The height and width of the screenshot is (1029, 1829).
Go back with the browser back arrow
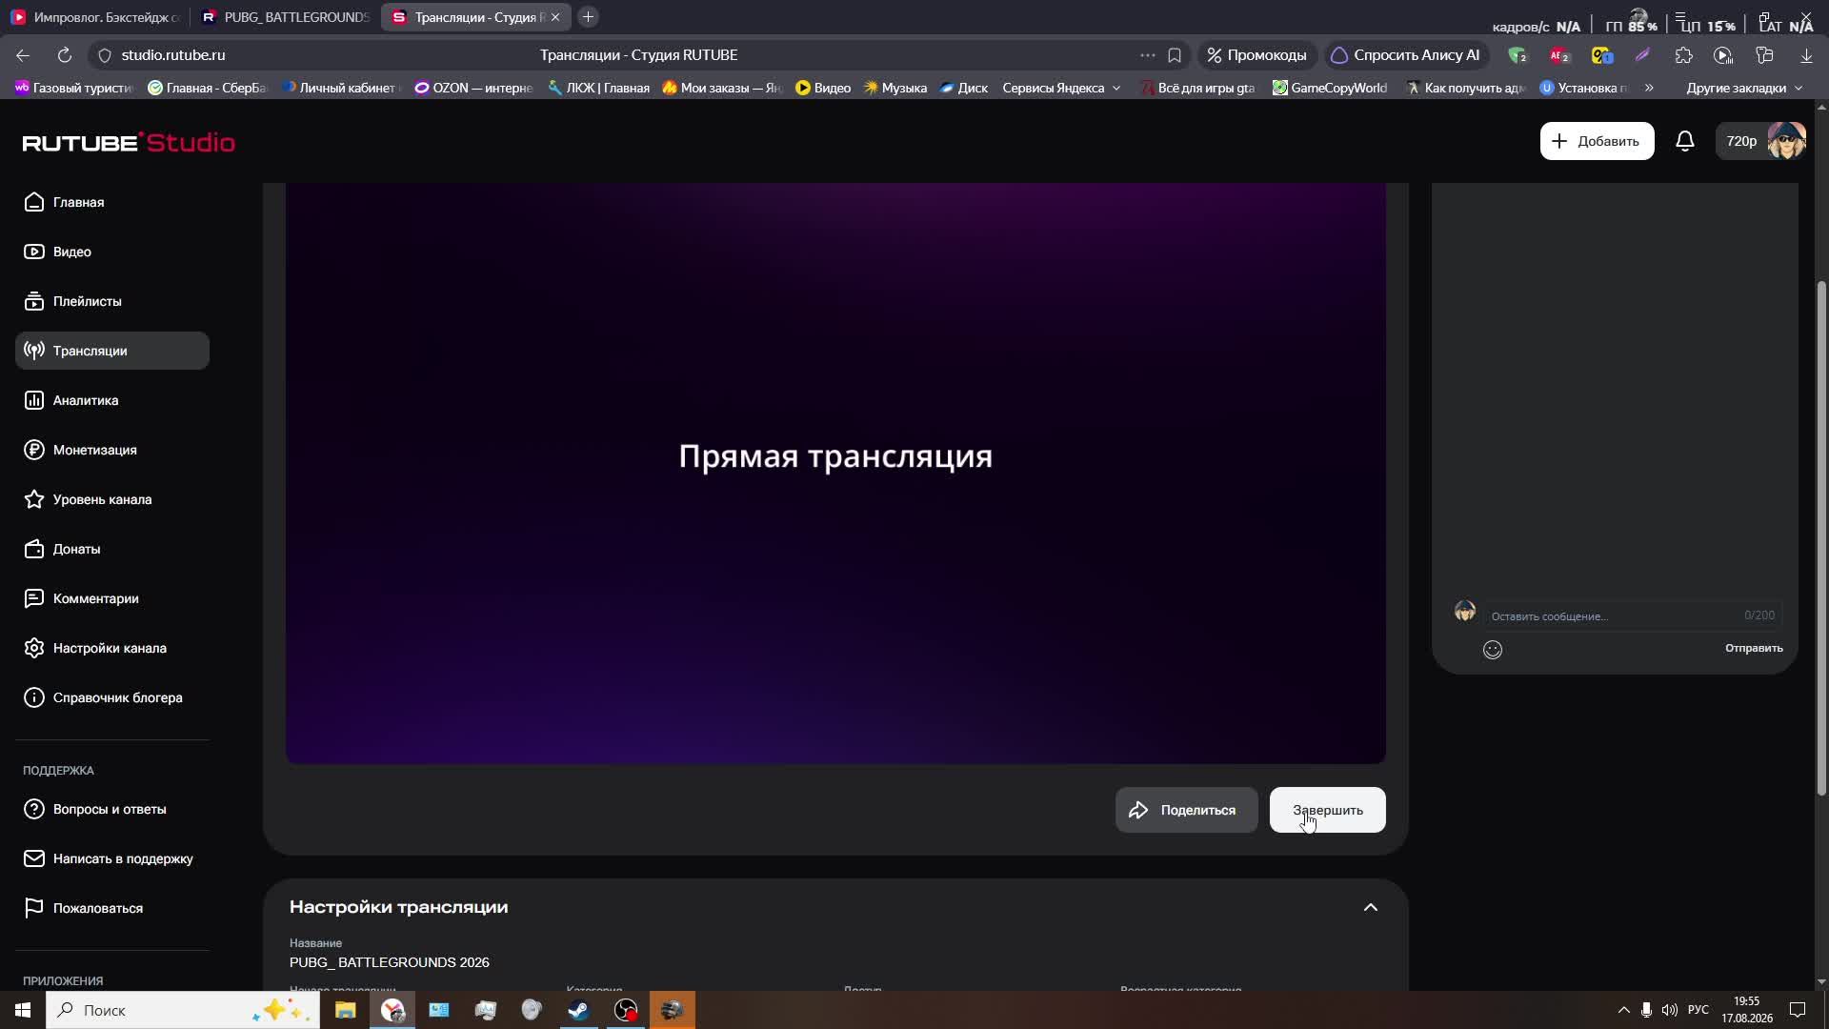coord(23,55)
